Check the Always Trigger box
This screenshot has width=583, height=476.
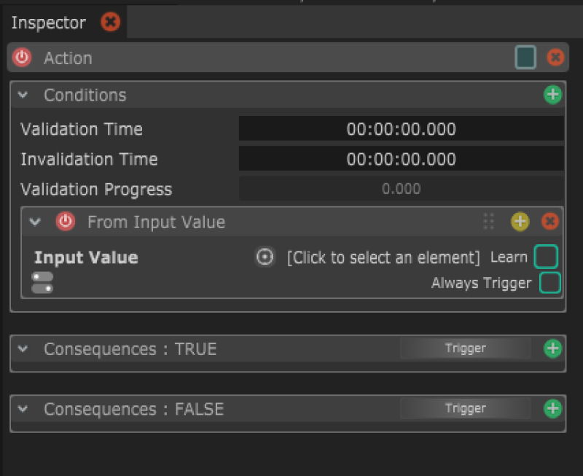[x=550, y=283]
